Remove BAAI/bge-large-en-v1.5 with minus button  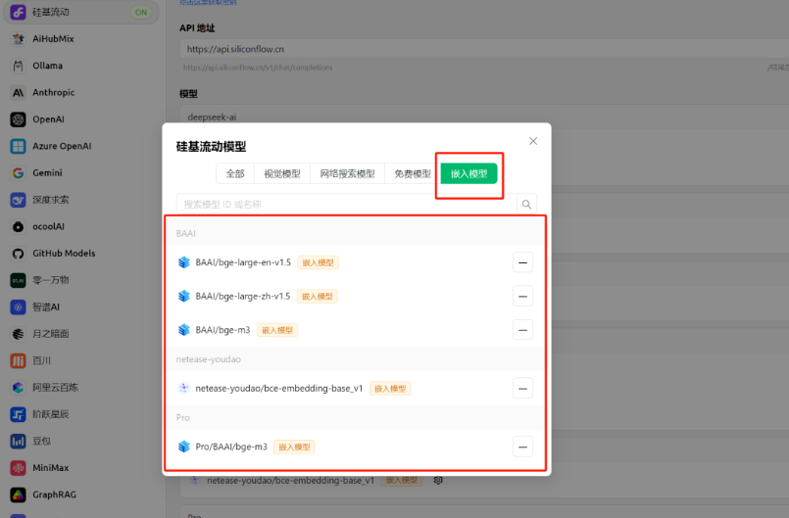pos(522,262)
